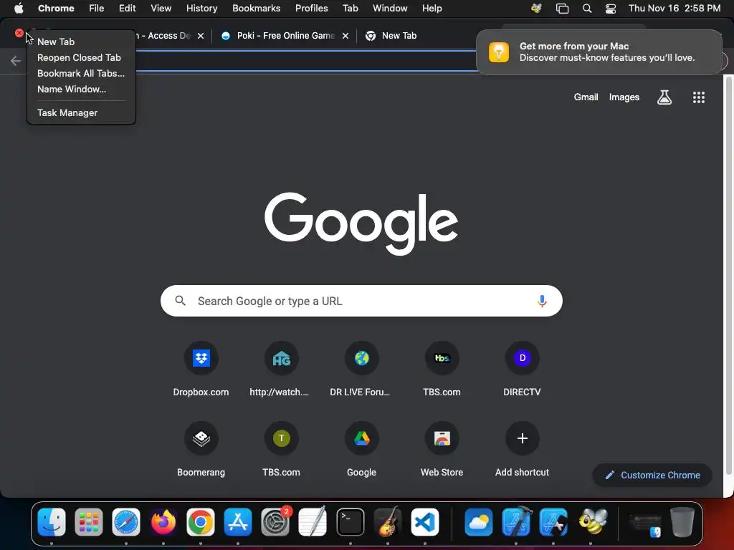Open Trash in the Dock
The image size is (734, 550).
point(682,522)
